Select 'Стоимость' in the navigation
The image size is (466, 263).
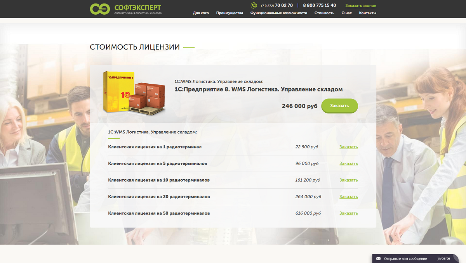click(x=324, y=13)
